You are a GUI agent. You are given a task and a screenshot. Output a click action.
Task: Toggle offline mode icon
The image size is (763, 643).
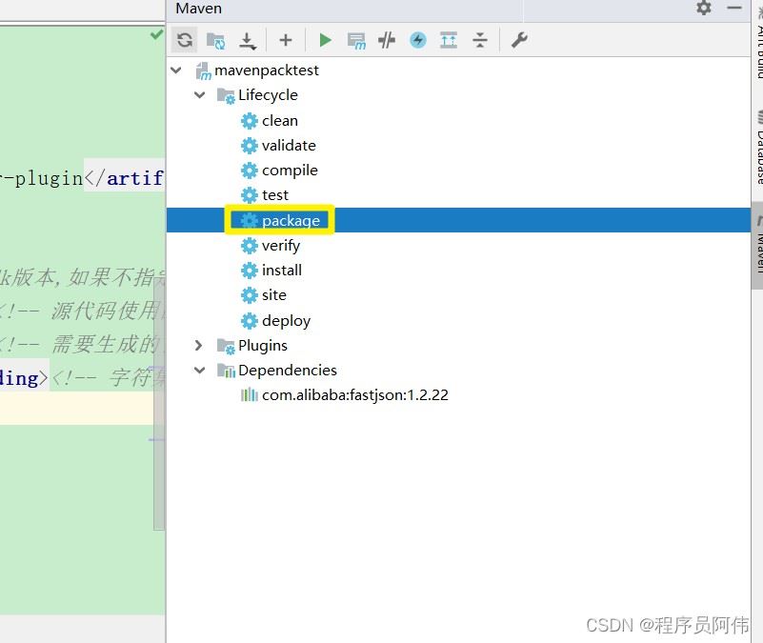pos(387,40)
